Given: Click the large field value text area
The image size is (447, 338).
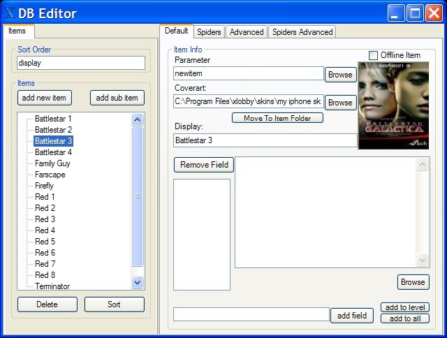Looking at the screenshot, I should point(325,212).
